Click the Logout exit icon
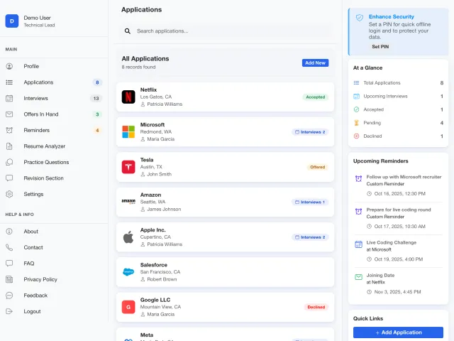 pyautogui.click(x=9, y=311)
